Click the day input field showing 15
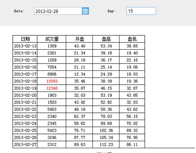 (x=141, y=11)
